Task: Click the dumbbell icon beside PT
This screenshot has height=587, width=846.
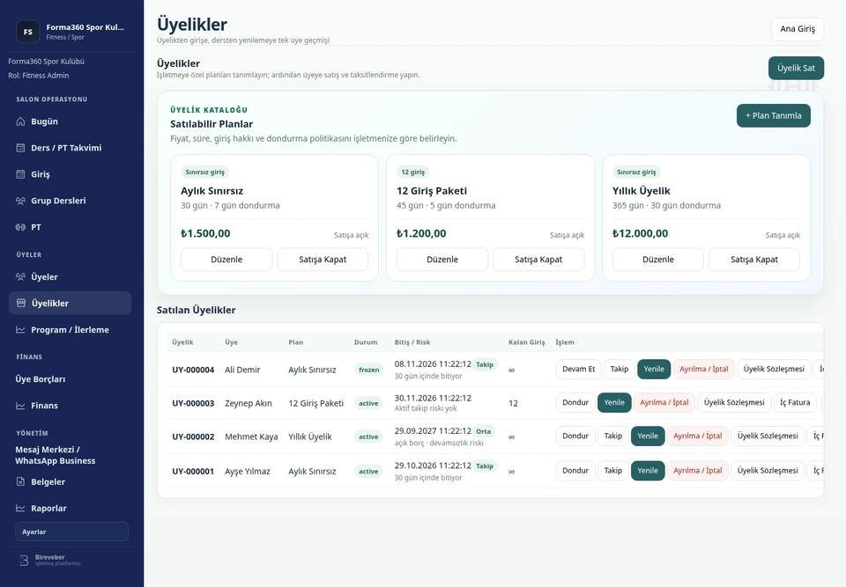Action: tap(20, 227)
